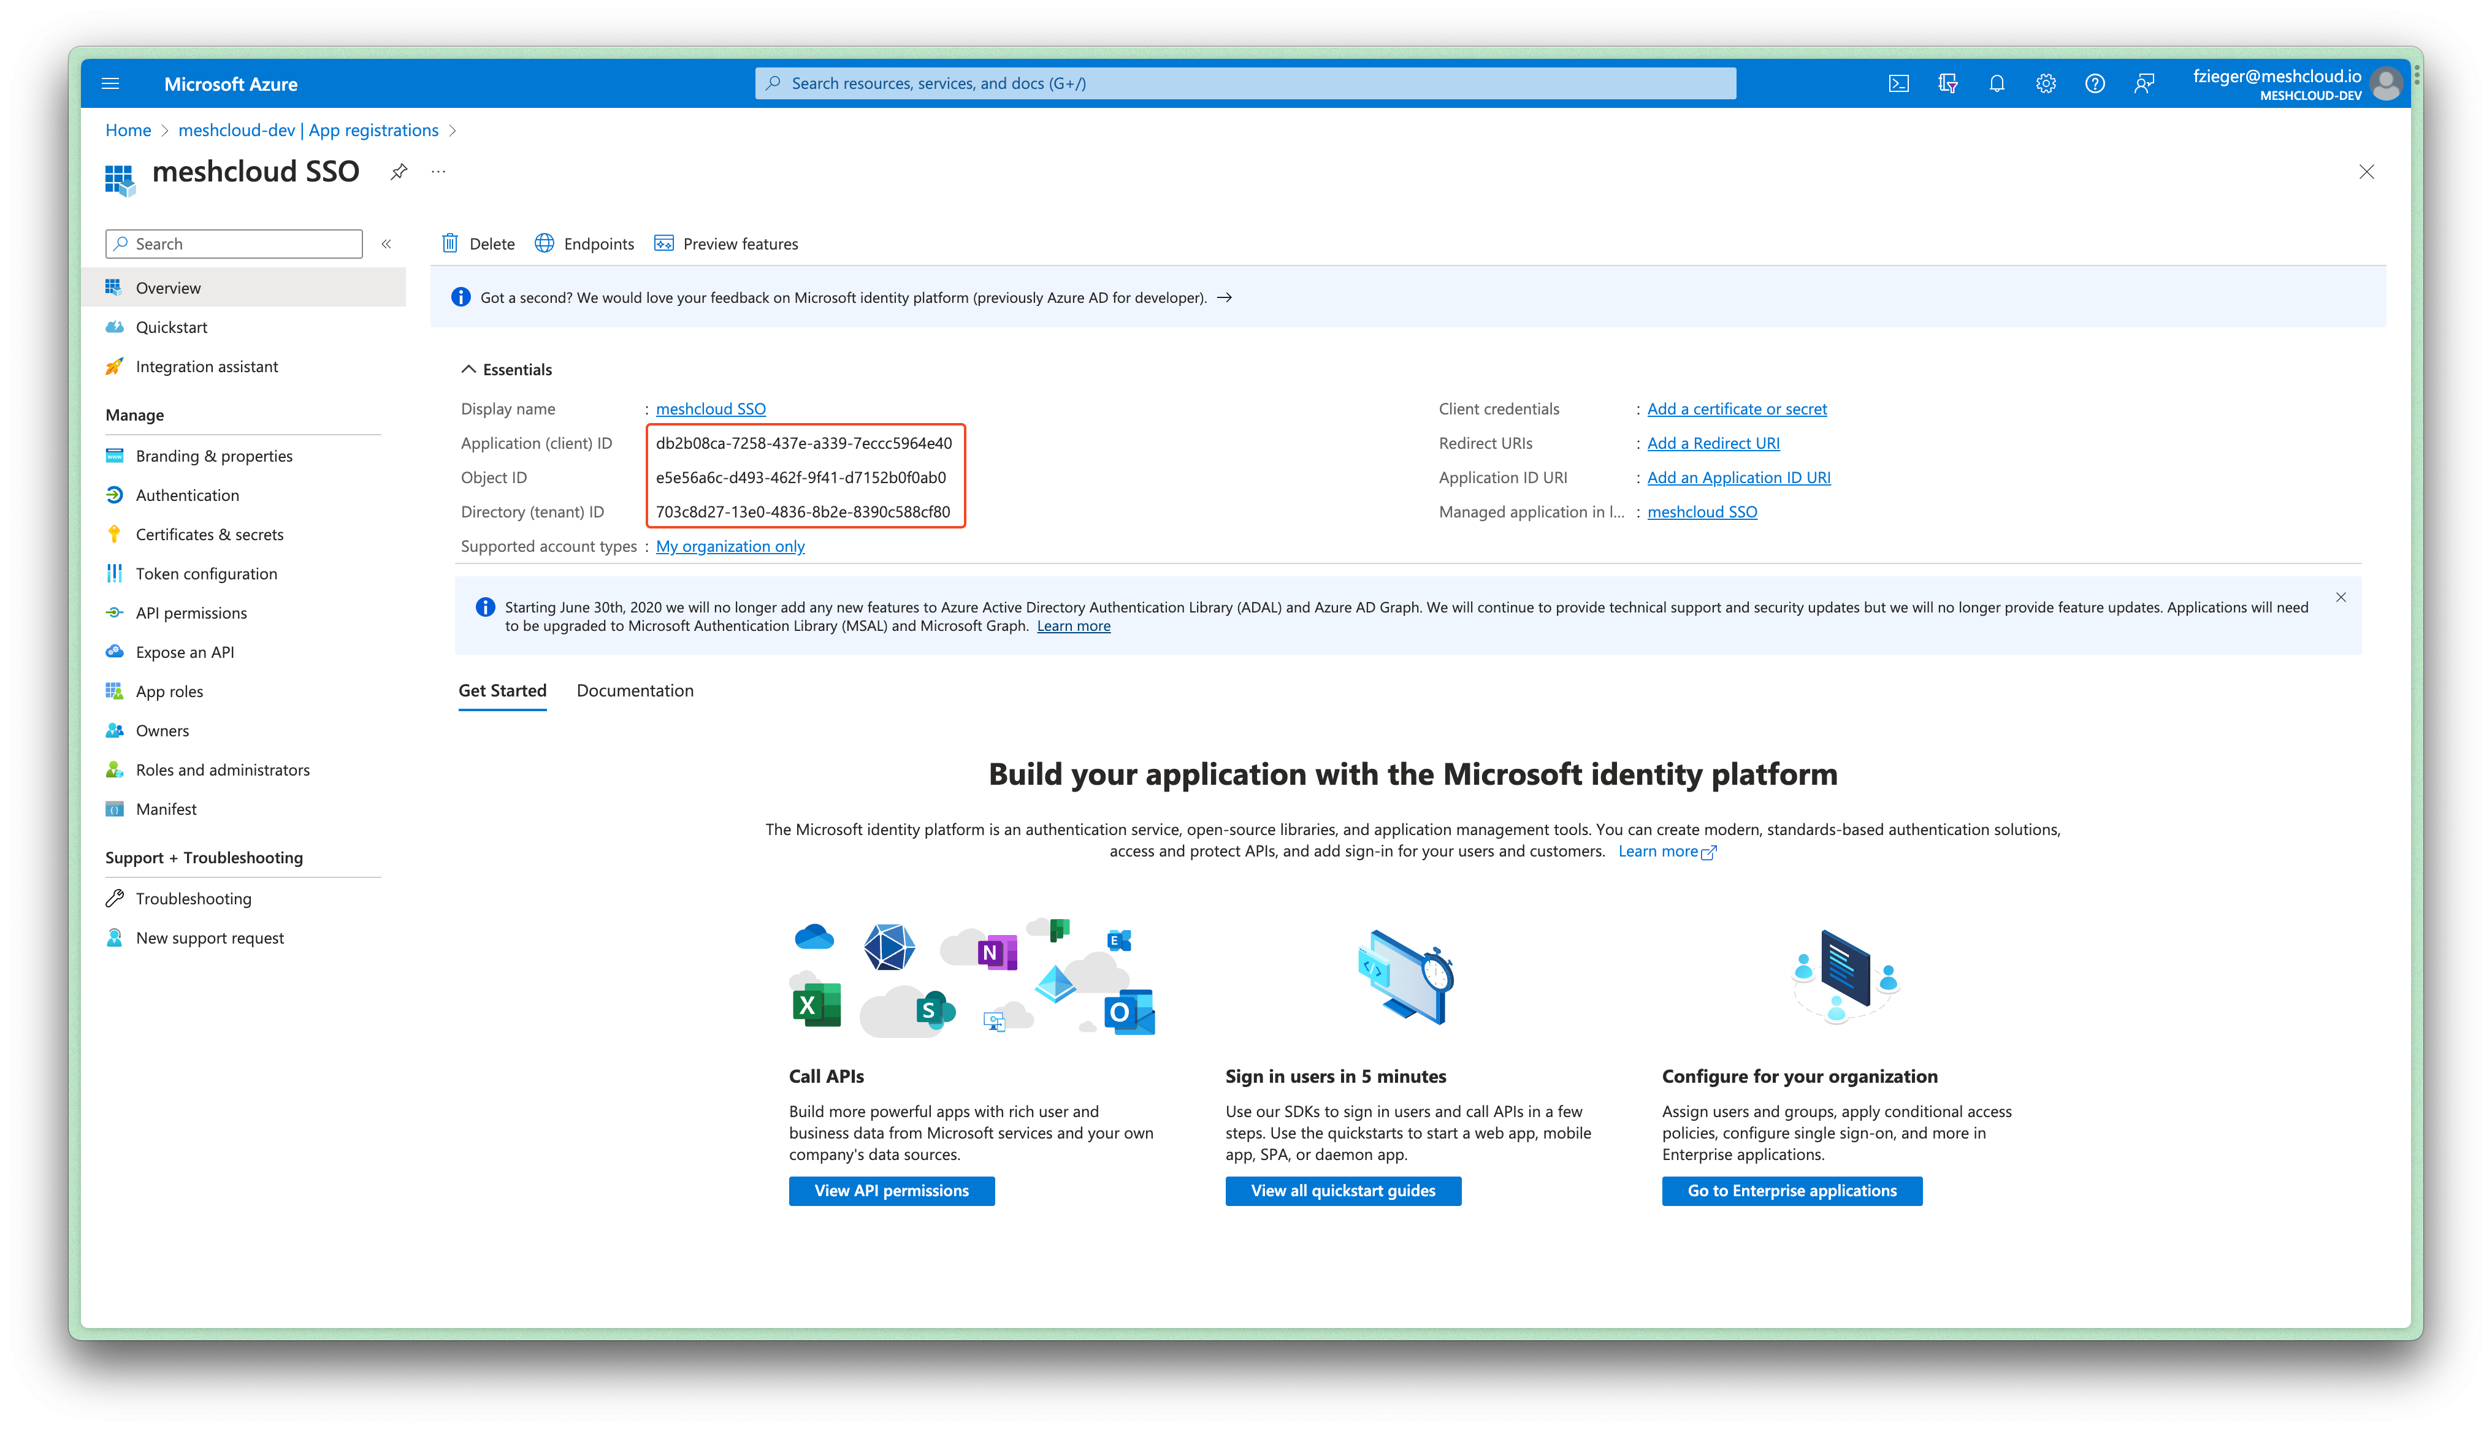2492x1431 pixels.
Task: Open Azure Cloud Shell
Action: (x=1898, y=83)
